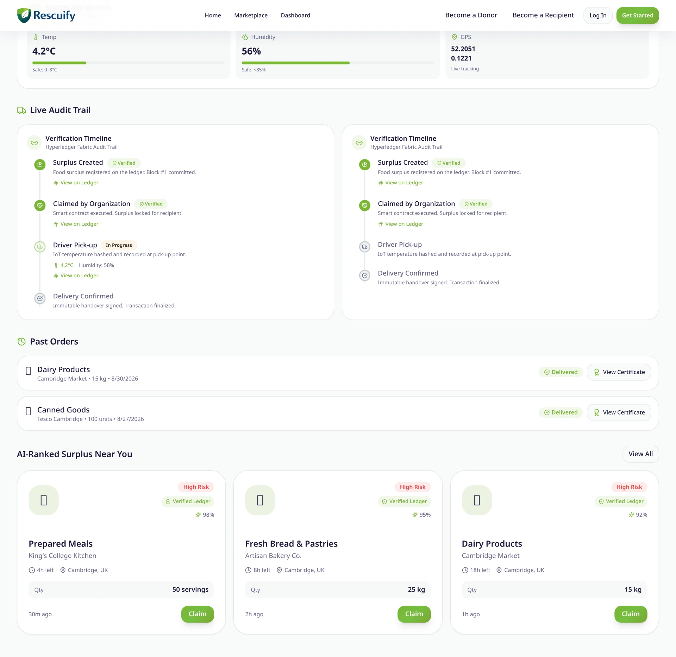Click the Canned Goods order item icon
The height and width of the screenshot is (657, 676).
[29, 411]
